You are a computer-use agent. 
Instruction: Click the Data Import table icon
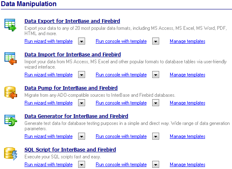pos(10,58)
